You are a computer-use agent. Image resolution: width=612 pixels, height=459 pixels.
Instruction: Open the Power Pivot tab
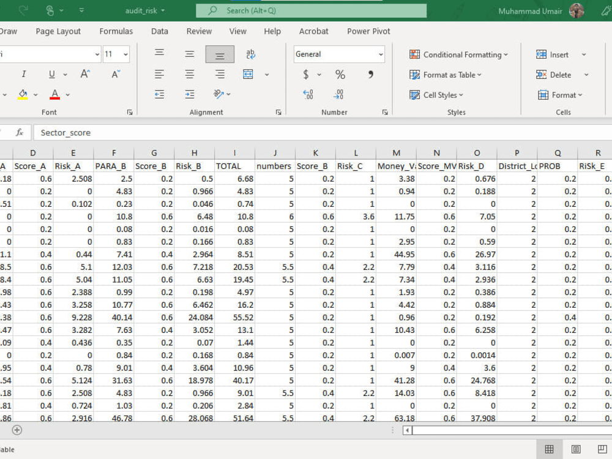(368, 31)
